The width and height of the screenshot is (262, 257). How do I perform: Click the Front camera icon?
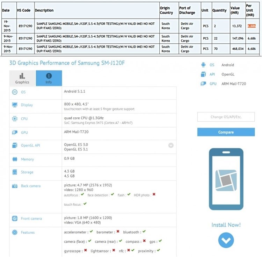click(15, 219)
